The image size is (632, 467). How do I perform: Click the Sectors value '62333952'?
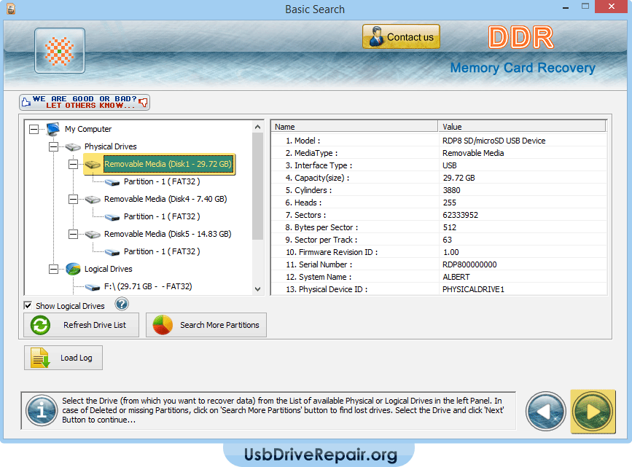[460, 215]
